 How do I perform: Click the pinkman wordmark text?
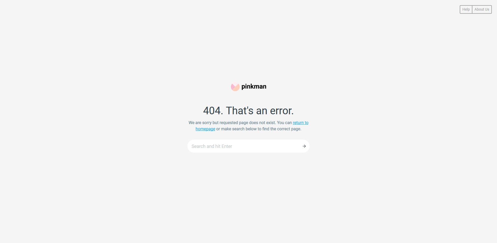254,87
